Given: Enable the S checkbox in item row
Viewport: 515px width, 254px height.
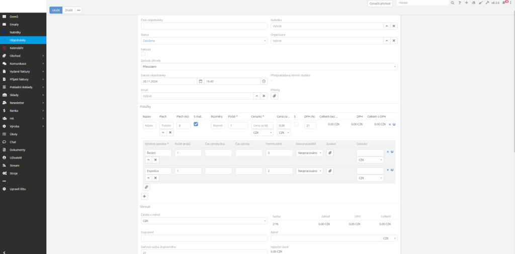Looking at the screenshot, I should tap(296, 124).
